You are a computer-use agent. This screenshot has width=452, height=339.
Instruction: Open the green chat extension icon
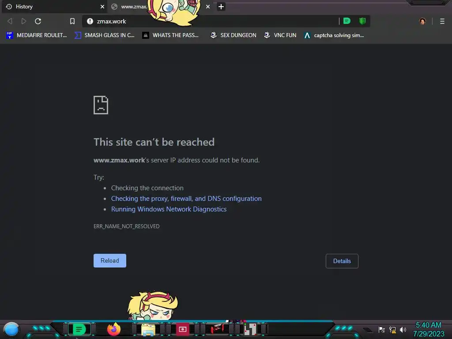coord(347,21)
